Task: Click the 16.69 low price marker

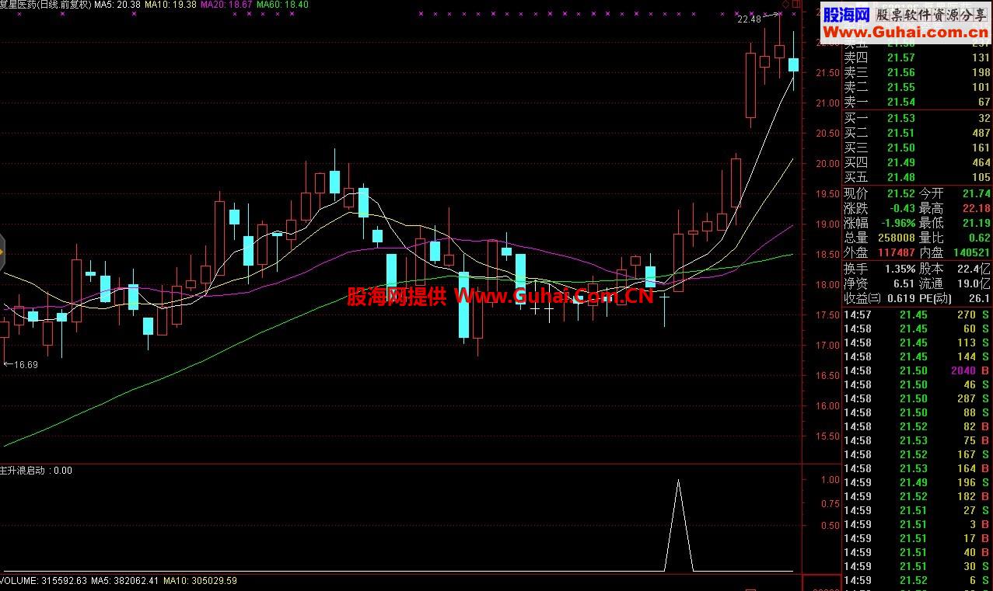Action: pos(26,364)
